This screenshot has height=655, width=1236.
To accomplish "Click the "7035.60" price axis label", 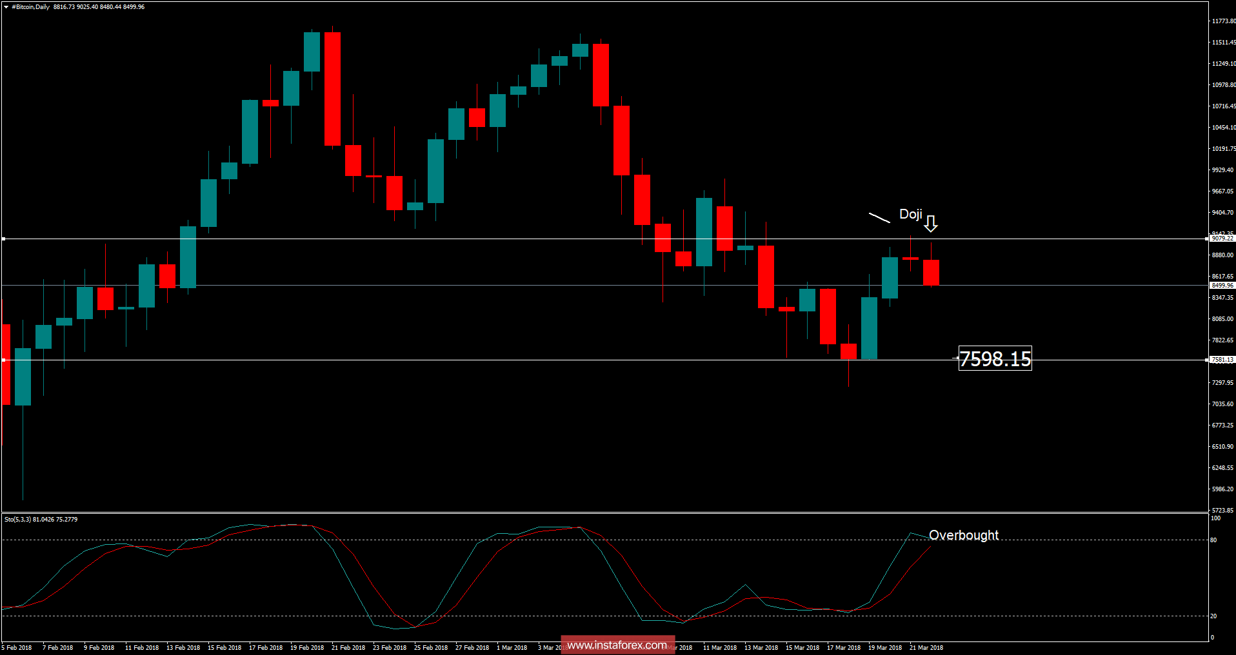I will pyautogui.click(x=1222, y=404).
